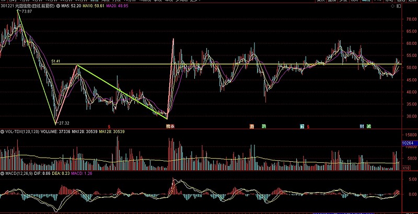Click the 财 event marker

pyautogui.click(x=362, y=126)
